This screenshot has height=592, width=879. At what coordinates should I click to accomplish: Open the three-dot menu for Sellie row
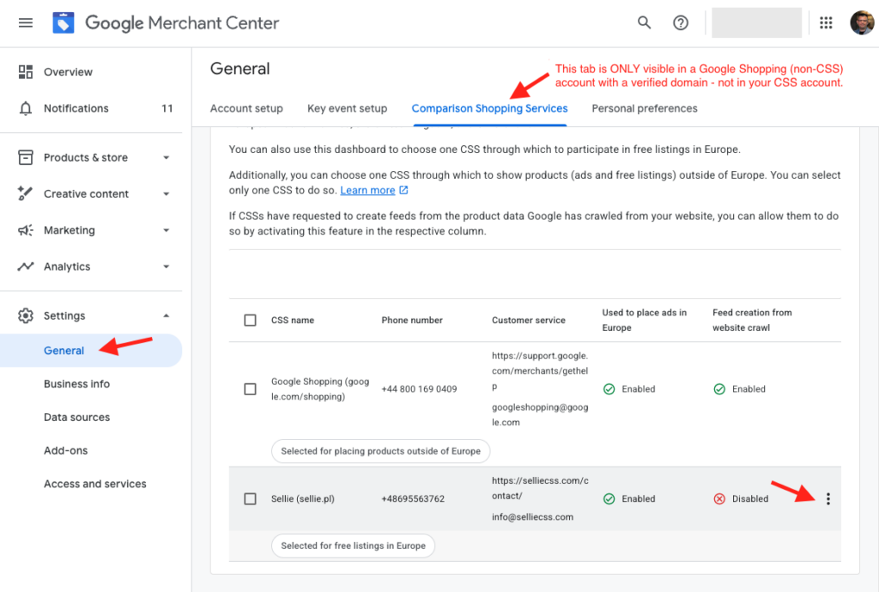click(828, 499)
